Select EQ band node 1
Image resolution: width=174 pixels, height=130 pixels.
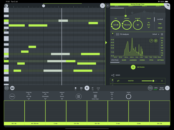pyautogui.click(x=126, y=16)
